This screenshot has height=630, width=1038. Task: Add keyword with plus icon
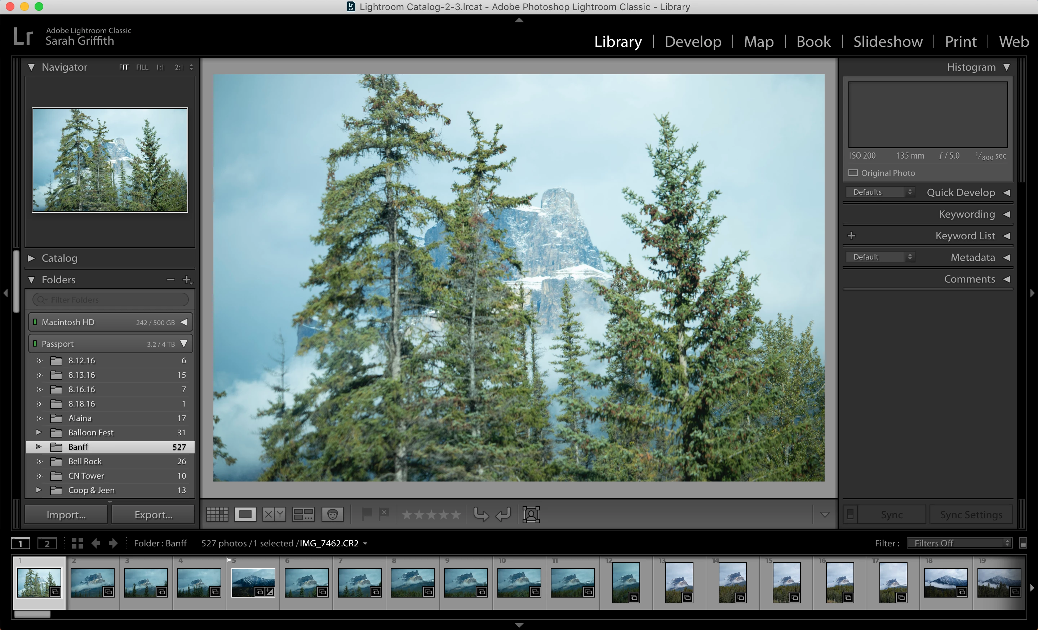coord(851,236)
